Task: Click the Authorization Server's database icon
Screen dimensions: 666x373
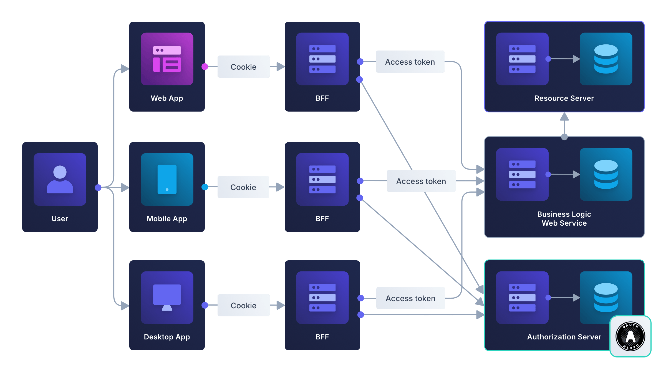Action: [606, 298]
